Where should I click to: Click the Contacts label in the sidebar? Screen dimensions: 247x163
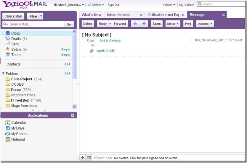[x=14, y=64]
